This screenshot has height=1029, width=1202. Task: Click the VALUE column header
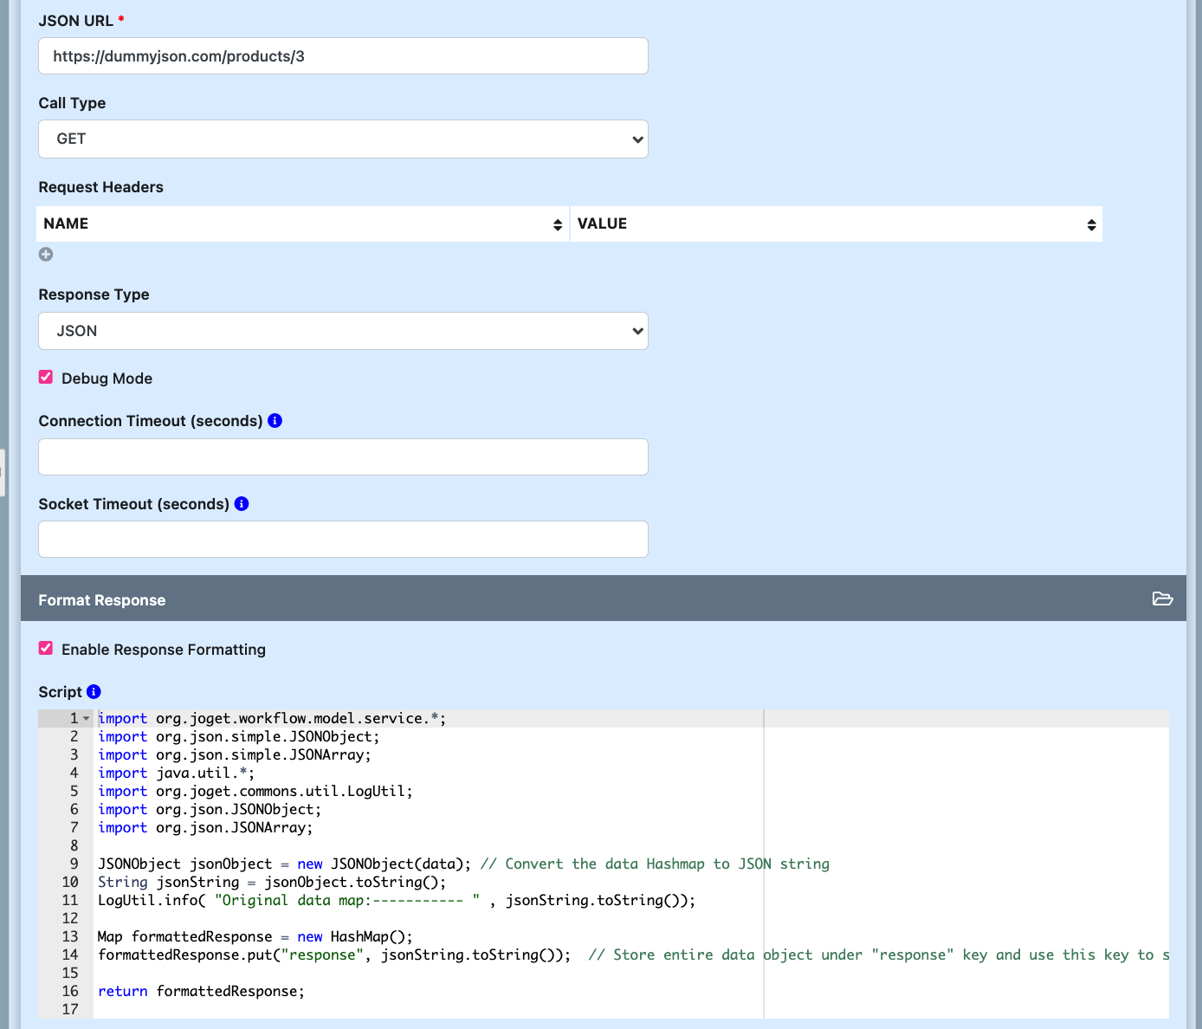(602, 223)
